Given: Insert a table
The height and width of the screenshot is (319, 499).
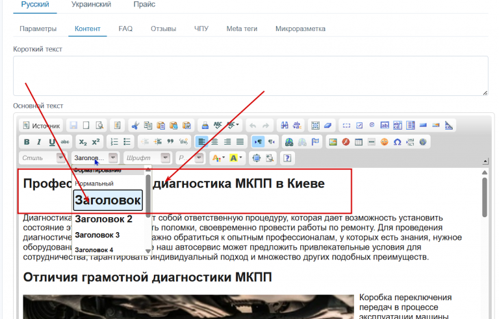Looking at the screenshot, I should tap(359, 142).
